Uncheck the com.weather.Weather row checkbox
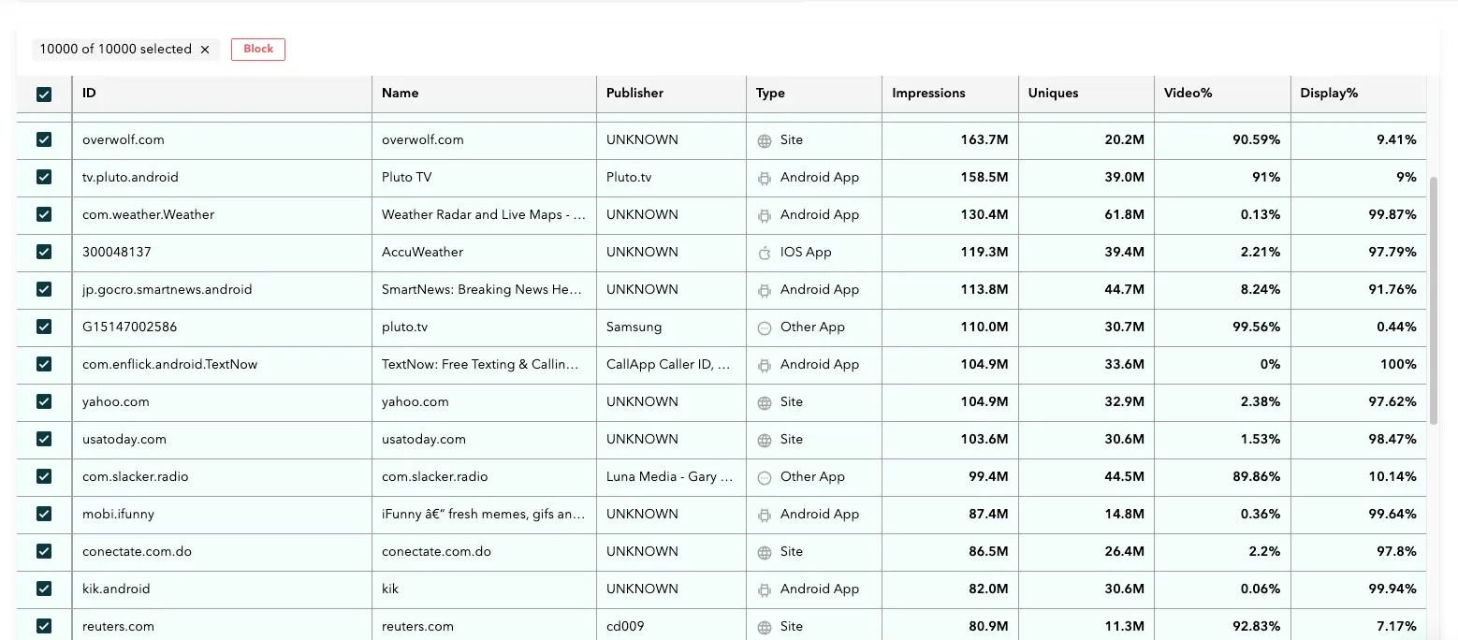This screenshot has height=640, width=1458. click(44, 214)
